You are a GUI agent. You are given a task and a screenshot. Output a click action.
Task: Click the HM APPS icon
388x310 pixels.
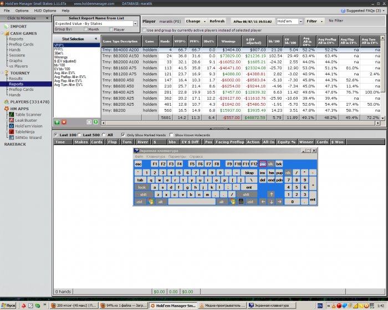pos(7,108)
